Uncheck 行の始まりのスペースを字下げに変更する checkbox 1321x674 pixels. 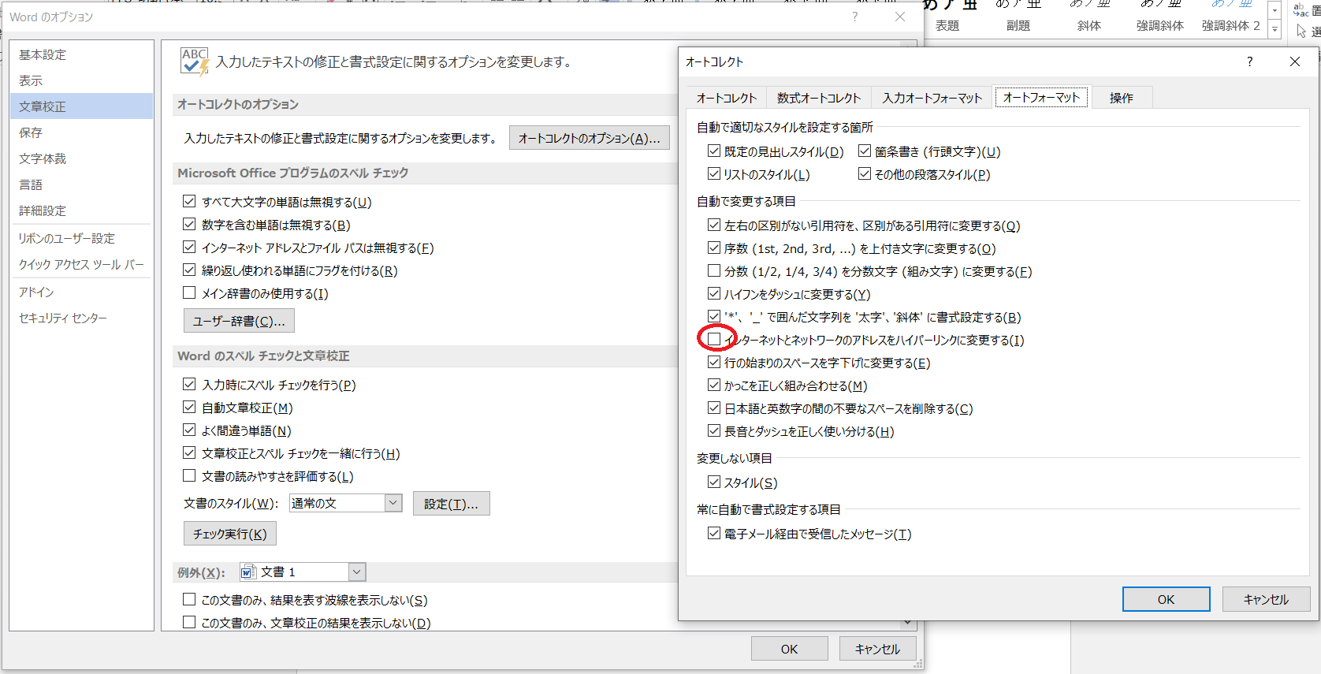pos(714,363)
